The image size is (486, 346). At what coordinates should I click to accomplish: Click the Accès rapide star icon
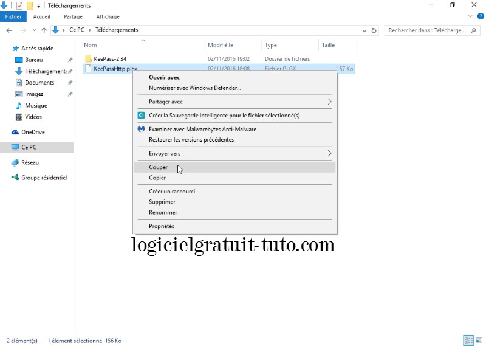16,49
